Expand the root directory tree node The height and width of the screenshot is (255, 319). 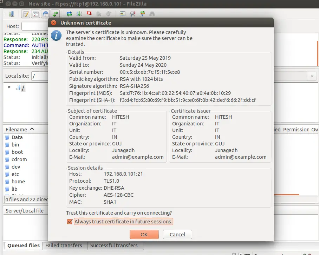click(x=9, y=87)
